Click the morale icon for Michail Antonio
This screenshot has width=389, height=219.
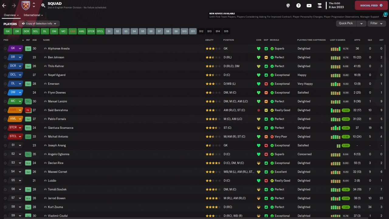[x=272, y=137]
